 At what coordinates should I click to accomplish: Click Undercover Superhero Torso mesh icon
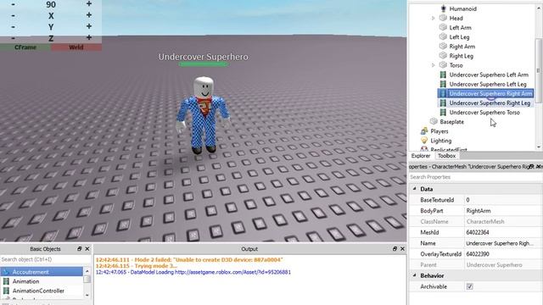(x=443, y=113)
